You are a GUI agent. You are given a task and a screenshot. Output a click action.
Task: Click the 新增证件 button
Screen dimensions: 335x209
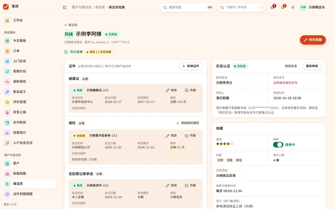[191, 66]
